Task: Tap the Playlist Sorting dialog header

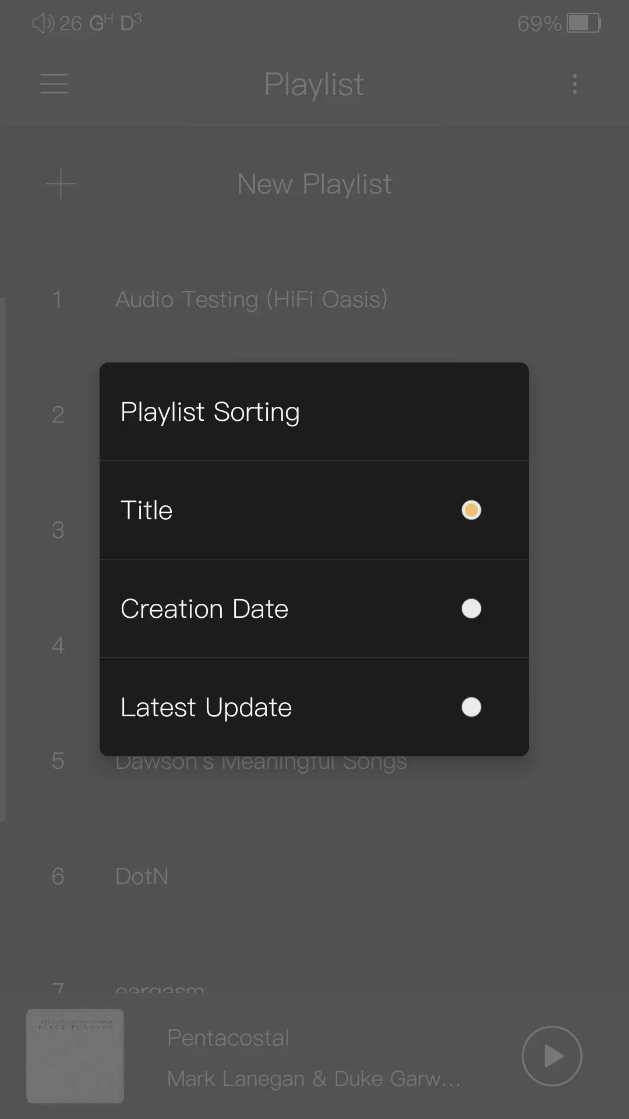Action: coord(210,412)
